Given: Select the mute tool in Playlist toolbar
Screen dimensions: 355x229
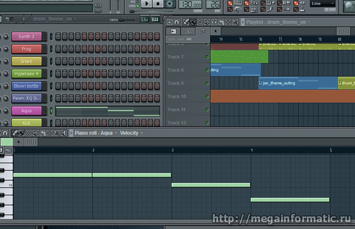Looking at the screenshot, I should tap(207, 22).
